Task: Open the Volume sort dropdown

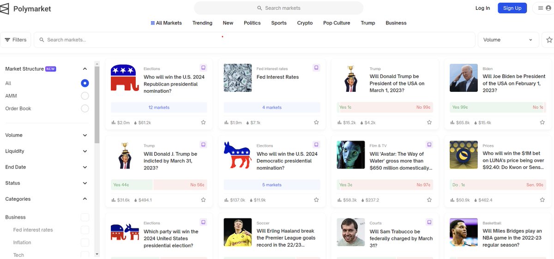Action: [x=508, y=40]
